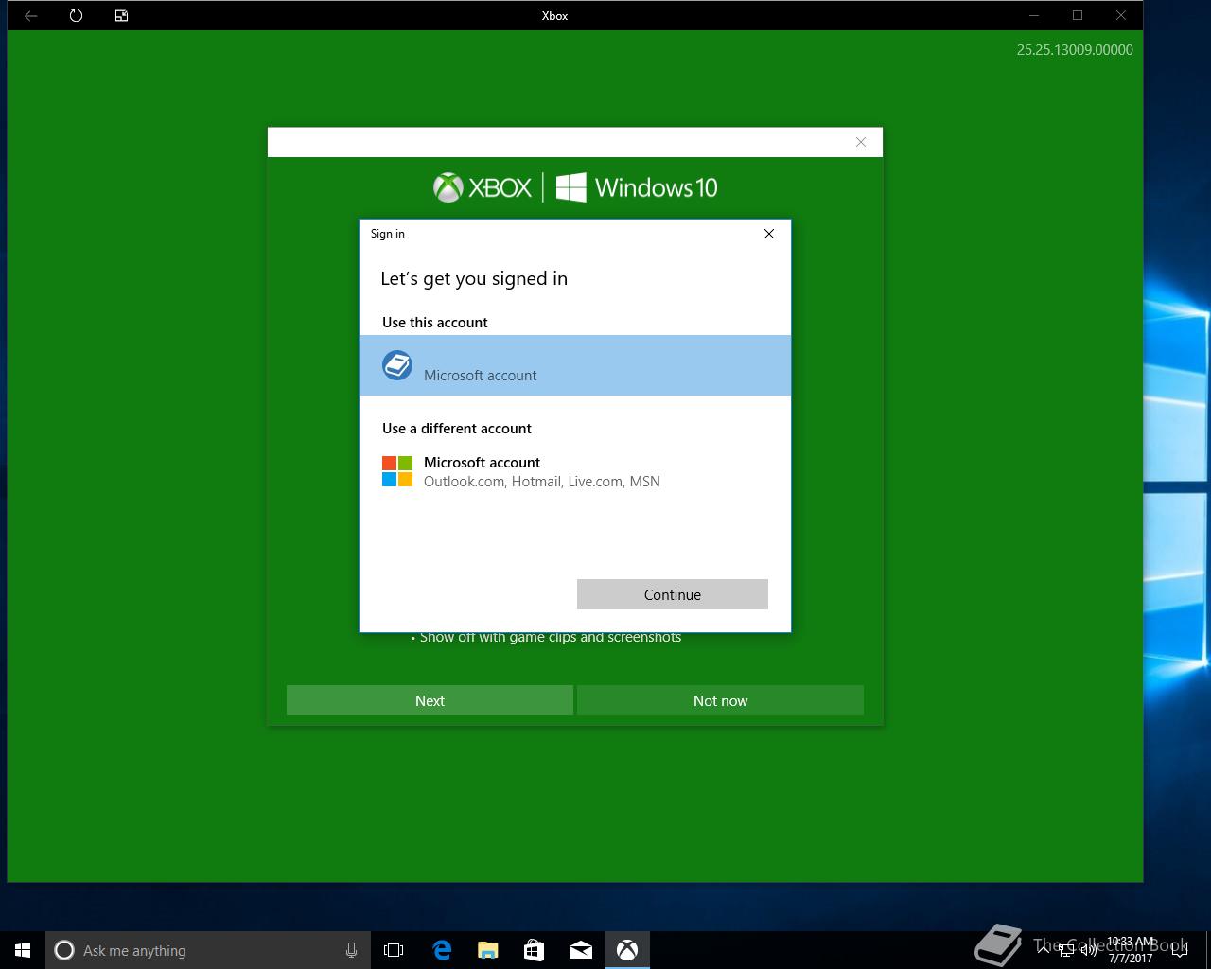Open Microsoft Edge from the taskbar

coord(442,950)
